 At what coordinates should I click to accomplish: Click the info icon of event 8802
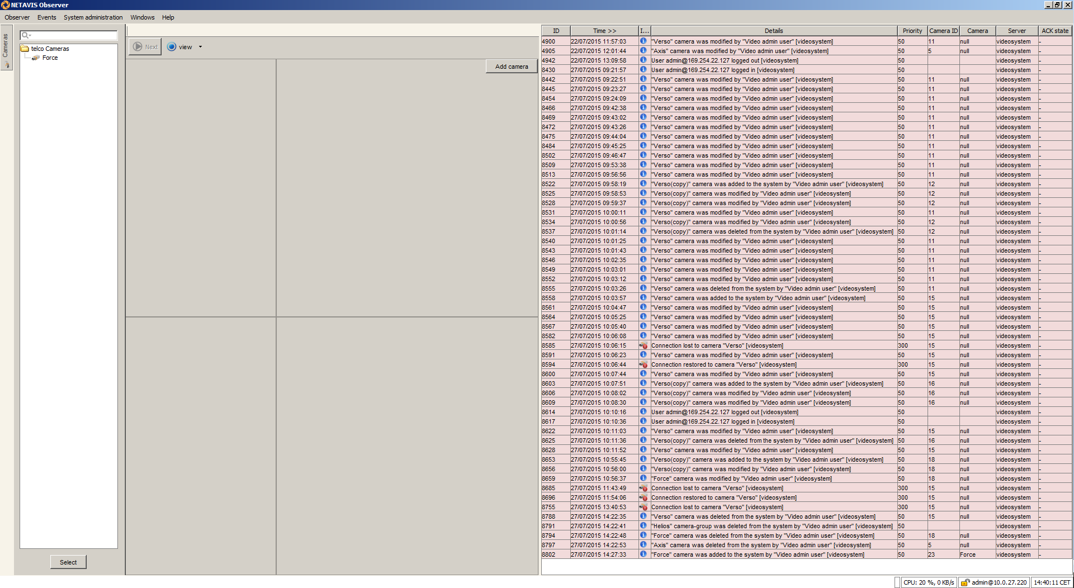click(x=644, y=554)
